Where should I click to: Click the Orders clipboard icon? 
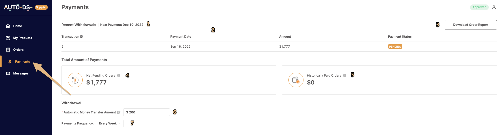click(8, 50)
